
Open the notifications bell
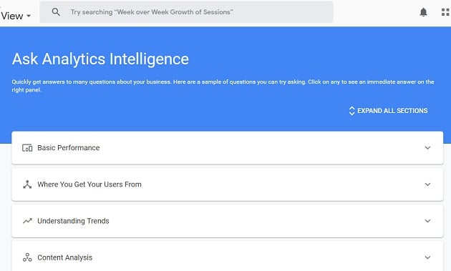423,12
